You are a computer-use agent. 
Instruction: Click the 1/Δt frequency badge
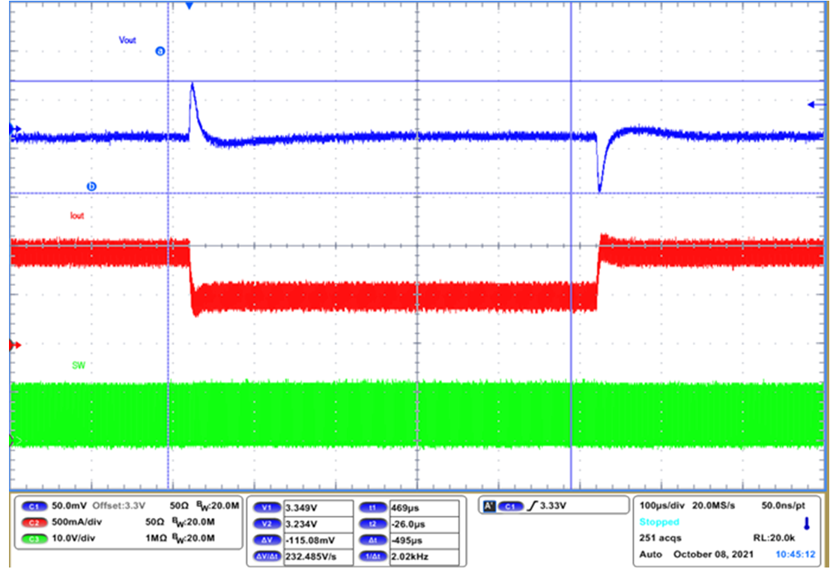coord(375,554)
